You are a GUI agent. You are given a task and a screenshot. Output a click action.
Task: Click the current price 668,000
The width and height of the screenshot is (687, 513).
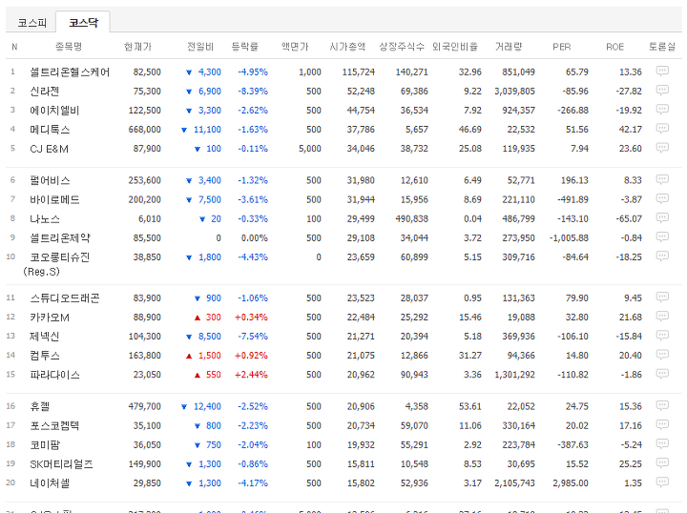click(145, 130)
